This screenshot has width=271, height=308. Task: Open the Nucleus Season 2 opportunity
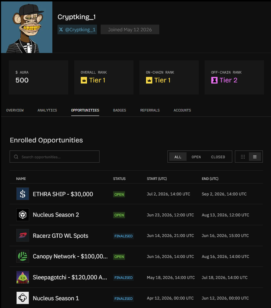(56, 215)
